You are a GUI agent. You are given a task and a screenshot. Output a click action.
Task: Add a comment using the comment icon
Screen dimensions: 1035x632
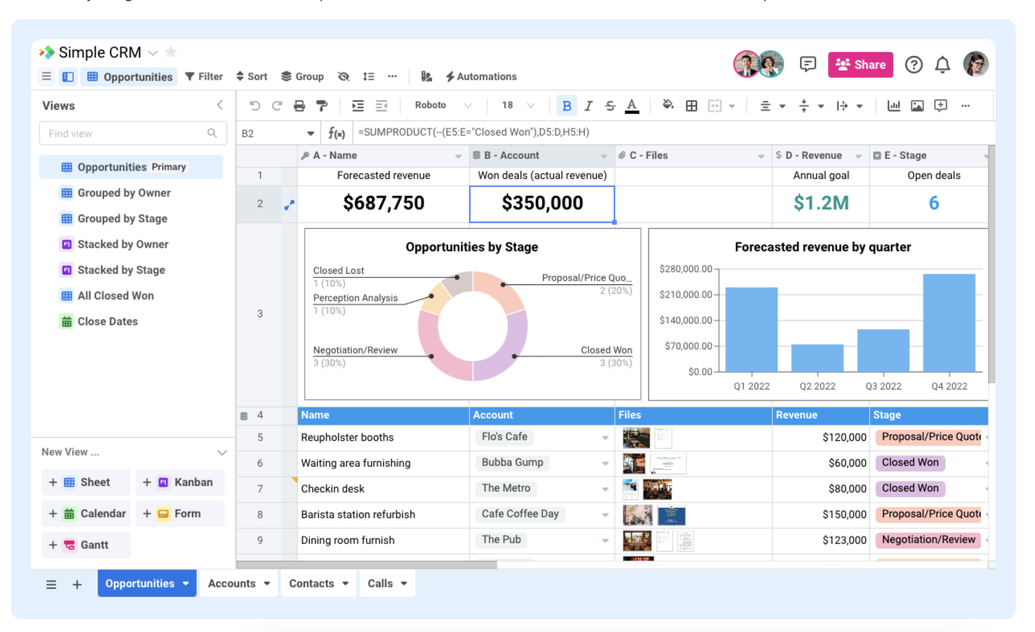(940, 106)
